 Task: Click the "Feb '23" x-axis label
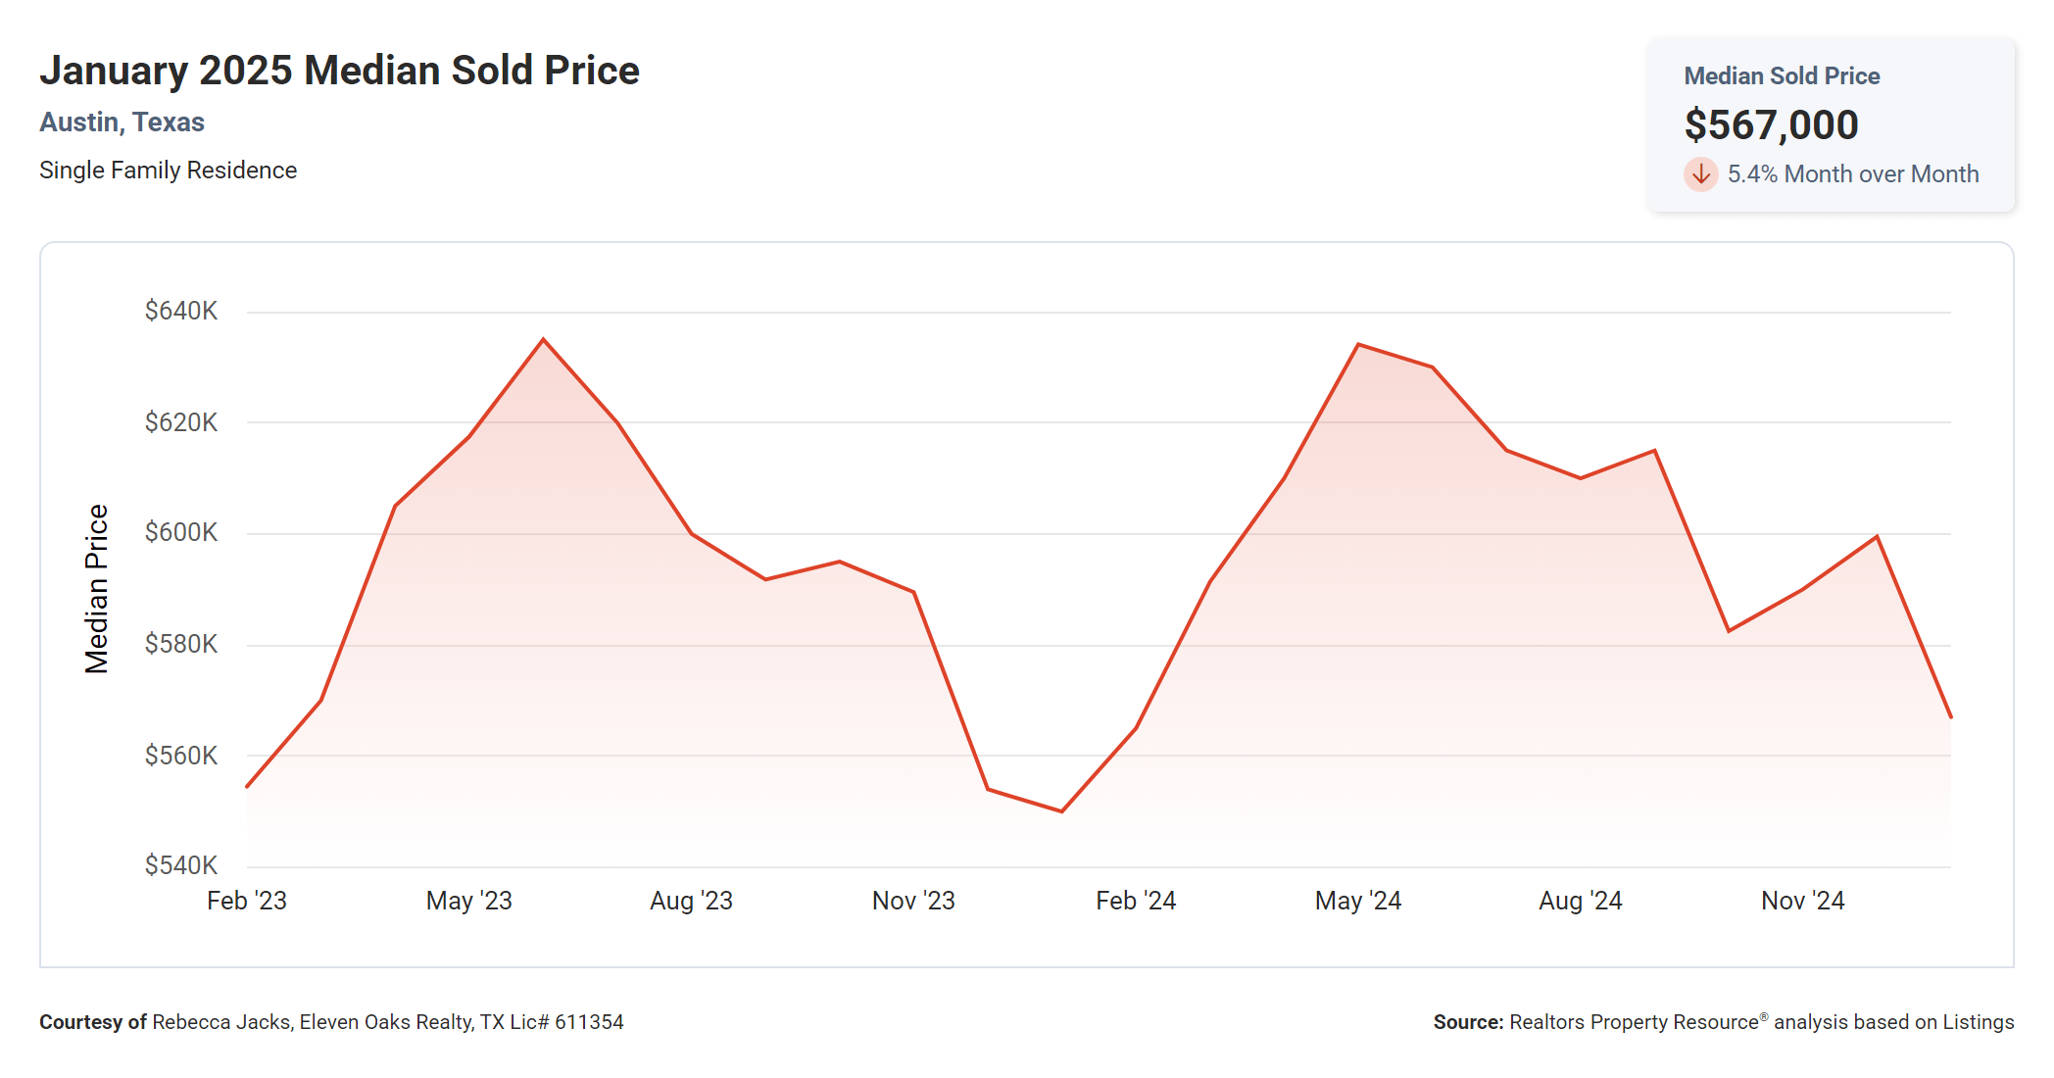[x=246, y=901]
